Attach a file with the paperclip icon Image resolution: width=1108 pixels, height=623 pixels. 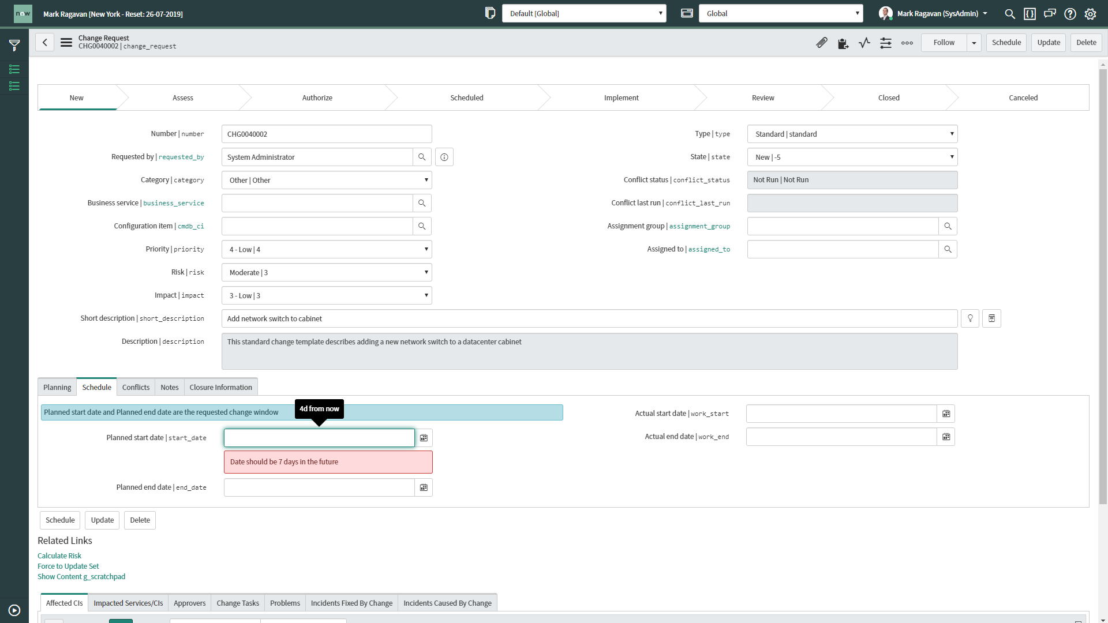click(x=822, y=42)
